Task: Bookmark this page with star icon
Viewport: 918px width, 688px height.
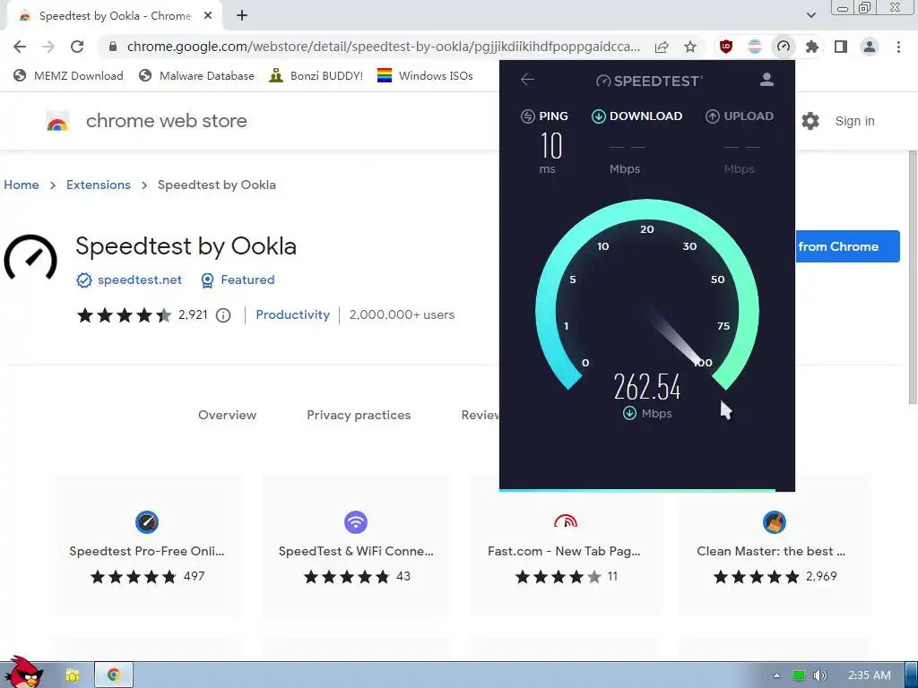Action: (x=690, y=47)
